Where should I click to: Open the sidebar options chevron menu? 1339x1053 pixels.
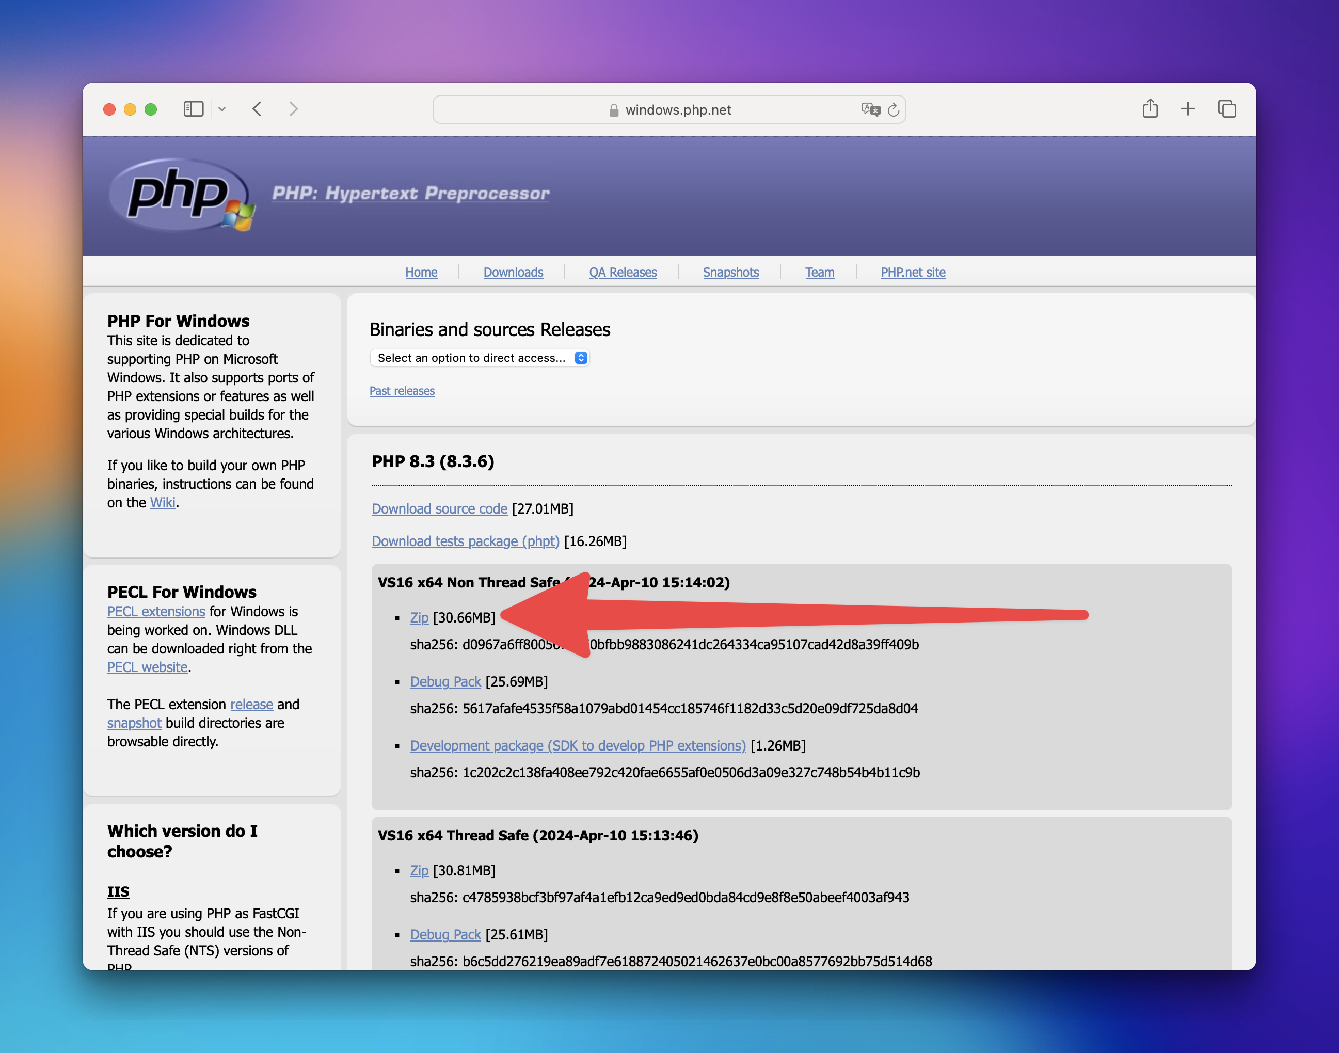(222, 109)
